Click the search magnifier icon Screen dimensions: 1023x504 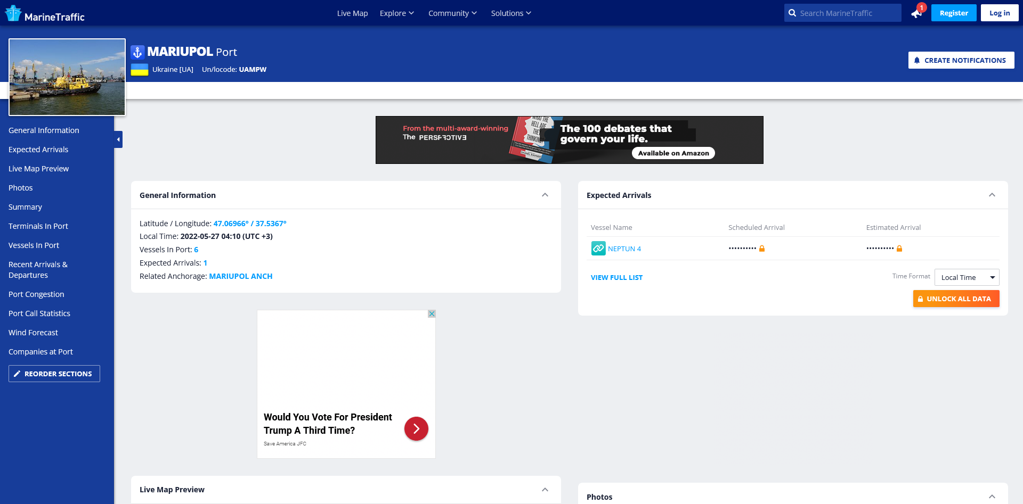tap(792, 13)
